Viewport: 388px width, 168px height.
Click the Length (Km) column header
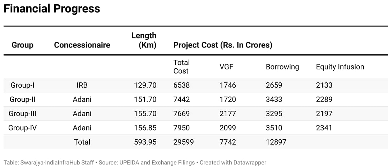(144, 40)
